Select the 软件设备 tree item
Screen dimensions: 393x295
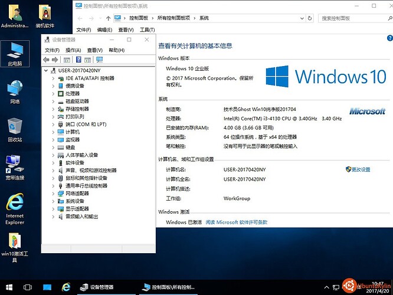pos(75,163)
